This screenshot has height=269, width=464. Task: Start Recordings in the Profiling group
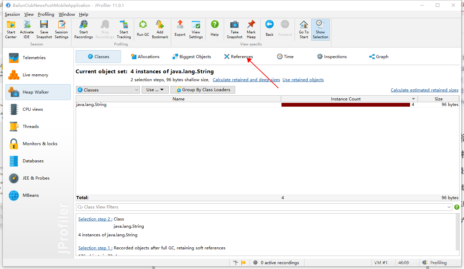tap(84, 29)
